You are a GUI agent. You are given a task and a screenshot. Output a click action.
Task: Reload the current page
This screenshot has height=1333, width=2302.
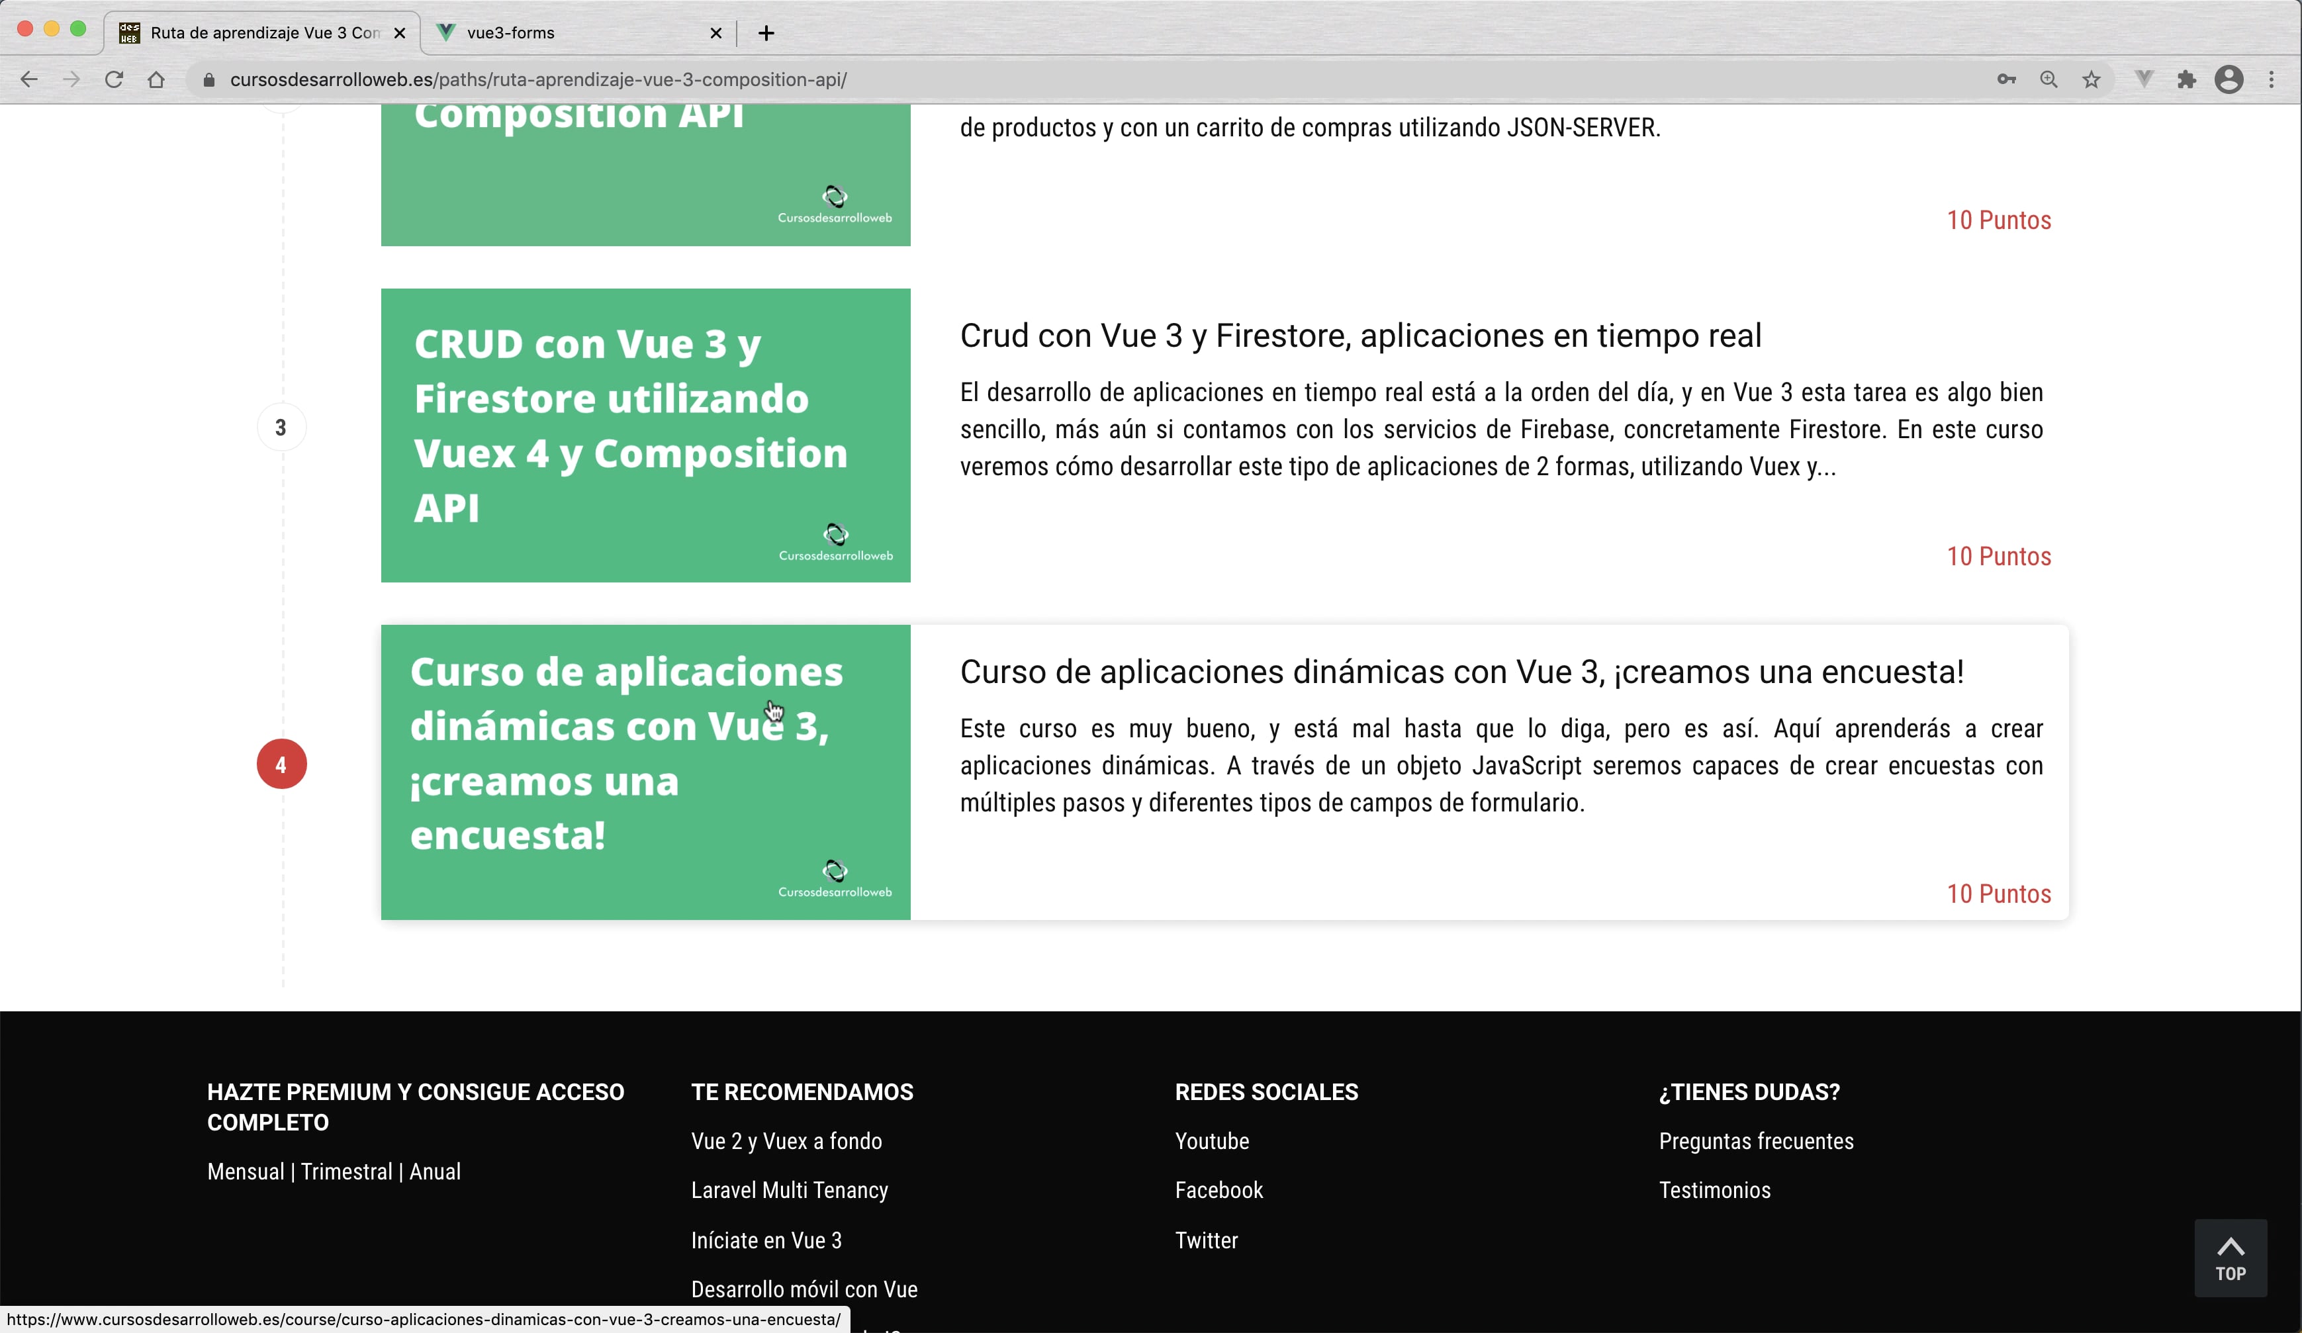tap(115, 79)
